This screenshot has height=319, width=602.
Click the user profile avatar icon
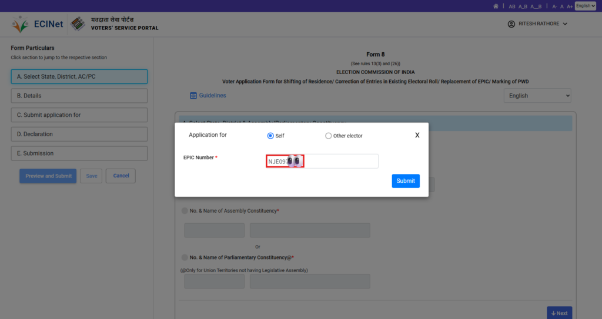511,24
